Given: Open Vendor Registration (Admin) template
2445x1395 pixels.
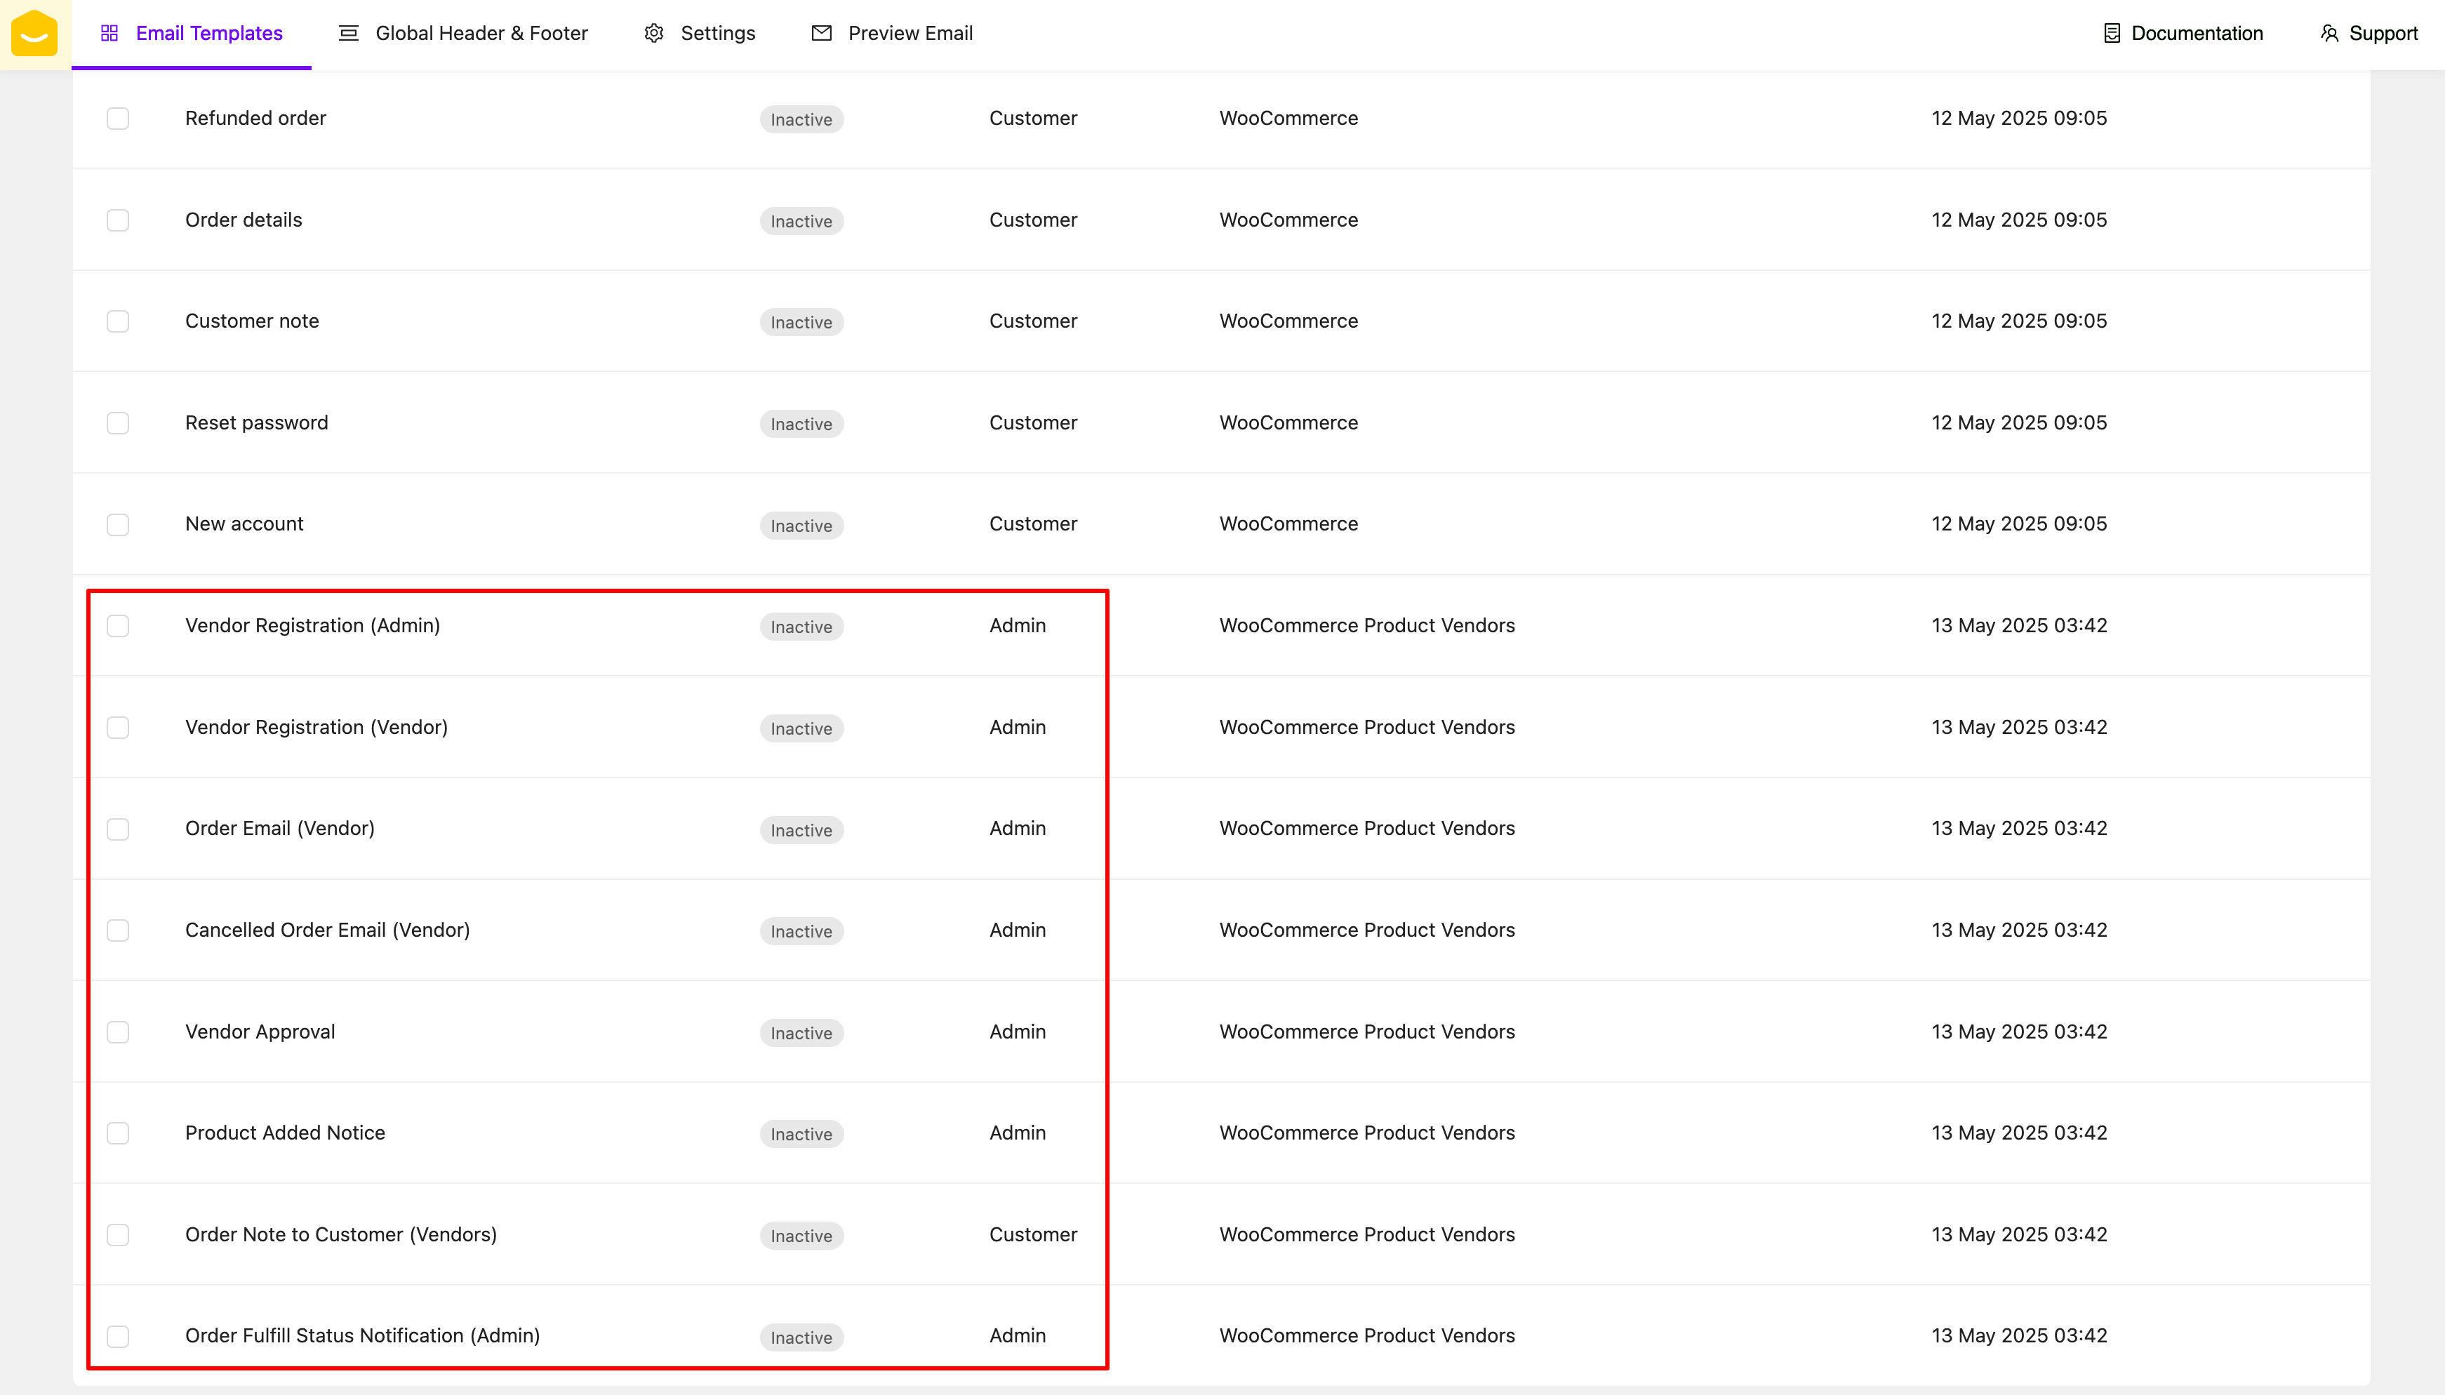Looking at the screenshot, I should tap(312, 626).
